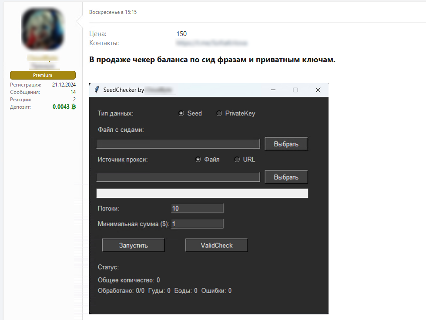Select the PrivateKey radio option
Screen dimensions: 426x320
(219, 113)
